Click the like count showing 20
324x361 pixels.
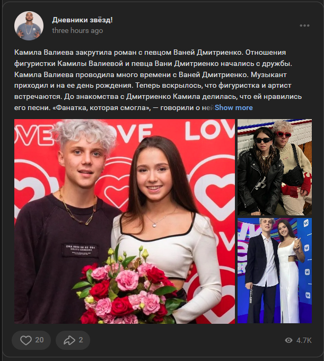pos(39,340)
